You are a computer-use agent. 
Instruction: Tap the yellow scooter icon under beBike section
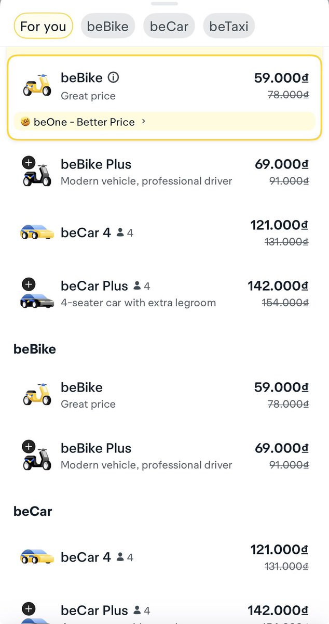click(x=37, y=395)
